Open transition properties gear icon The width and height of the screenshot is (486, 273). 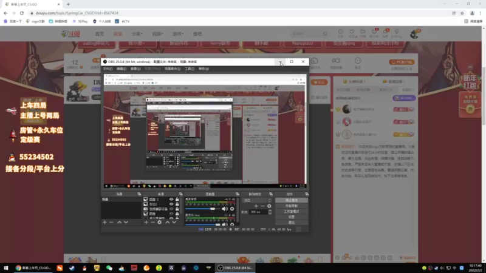269,206
